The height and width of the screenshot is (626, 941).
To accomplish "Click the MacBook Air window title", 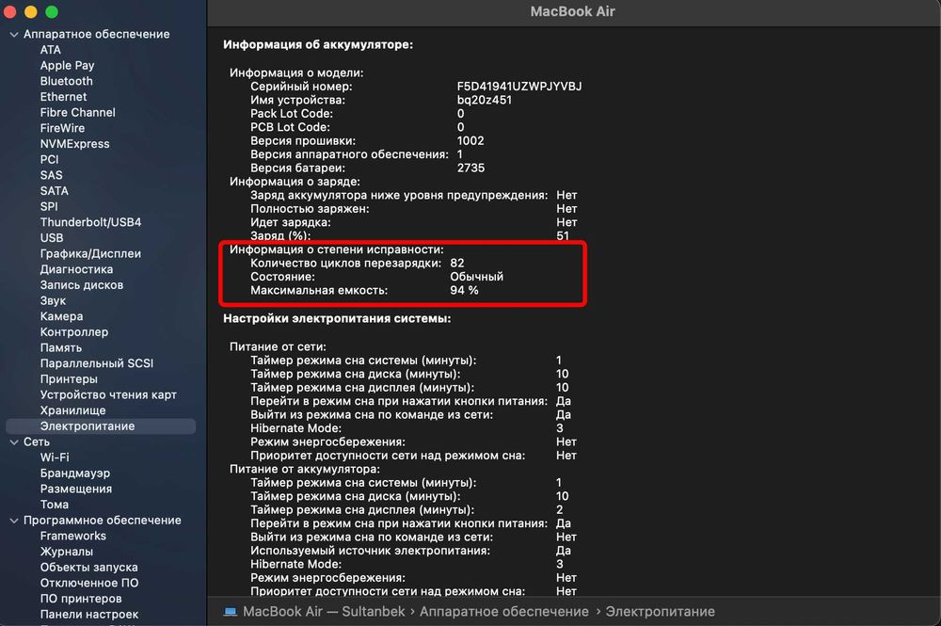I will coord(572,11).
